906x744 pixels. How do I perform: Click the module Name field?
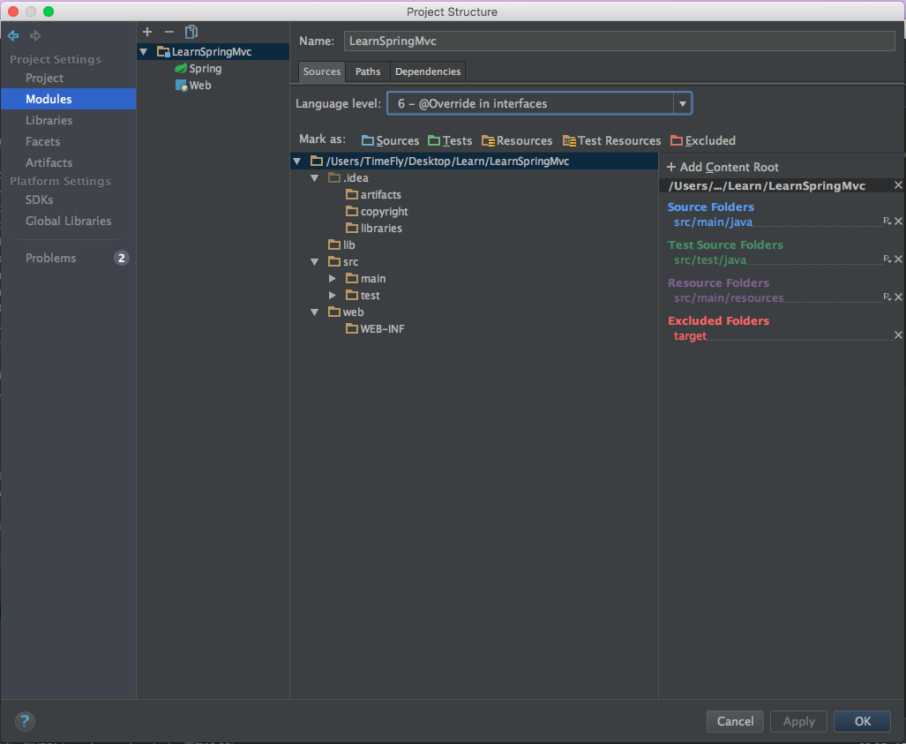coord(619,41)
